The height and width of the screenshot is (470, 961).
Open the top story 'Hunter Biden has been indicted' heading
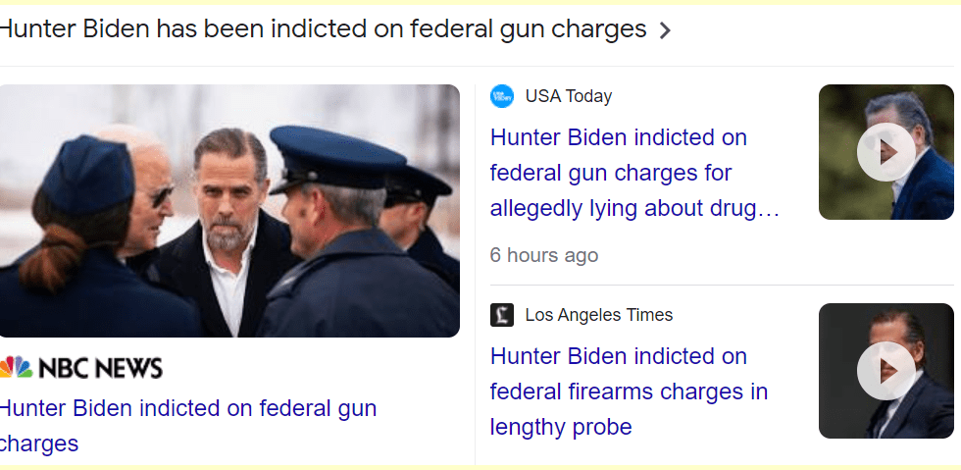click(x=324, y=29)
